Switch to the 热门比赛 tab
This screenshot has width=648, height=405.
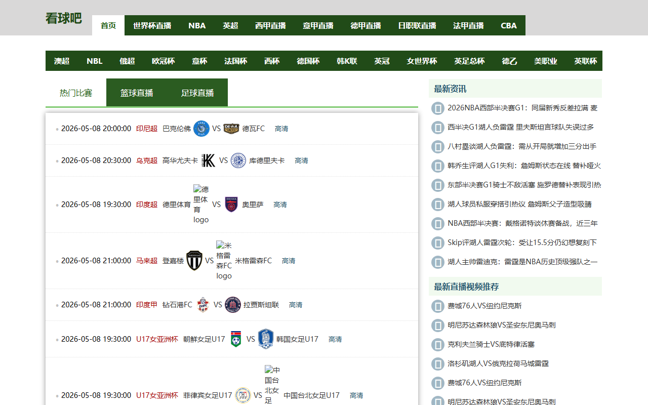coord(76,93)
